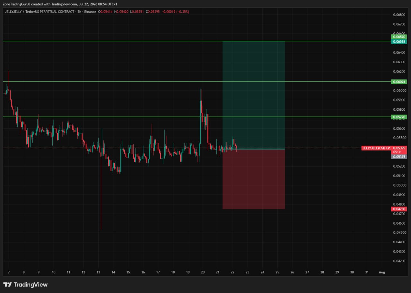Click the TradingView logo at bottom left
The height and width of the screenshot is (293, 411).
point(25,285)
